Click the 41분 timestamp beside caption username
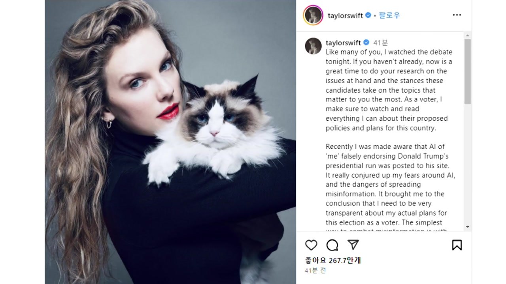 pyautogui.click(x=381, y=43)
